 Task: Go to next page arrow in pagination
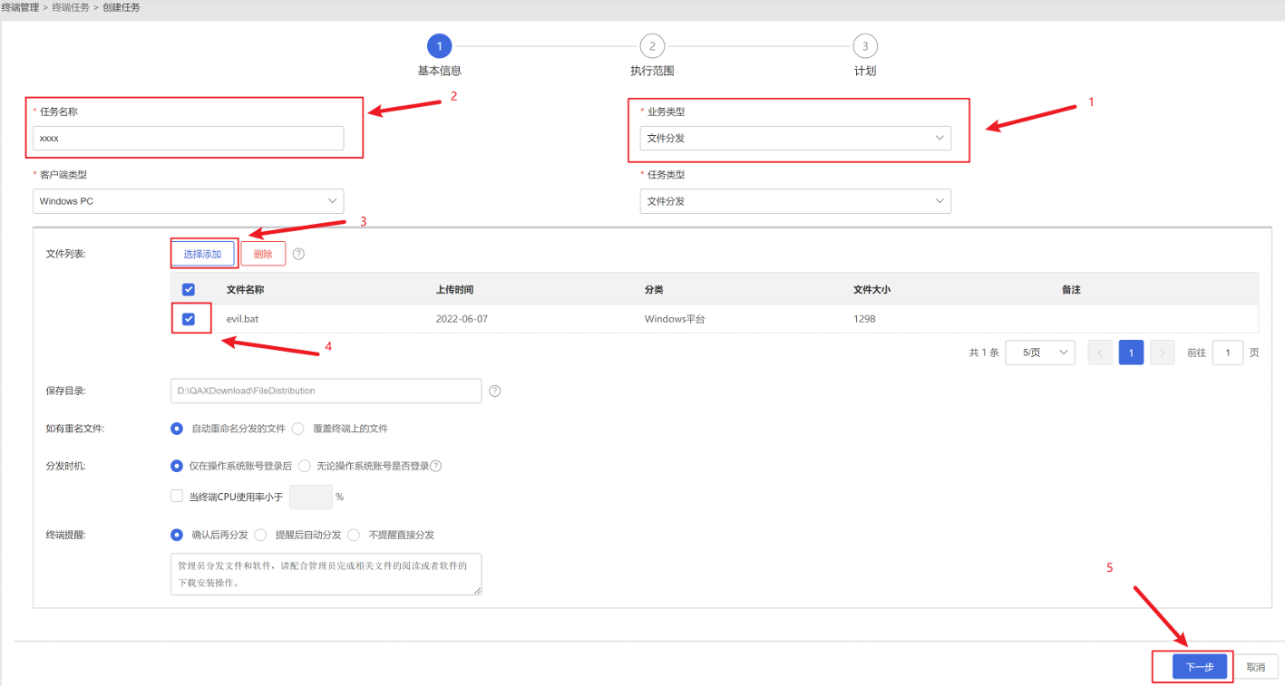tap(1163, 353)
